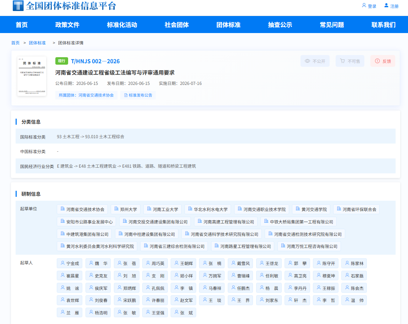Open the 常见问题 navigation menu
The image size is (408, 324).
(x=332, y=25)
